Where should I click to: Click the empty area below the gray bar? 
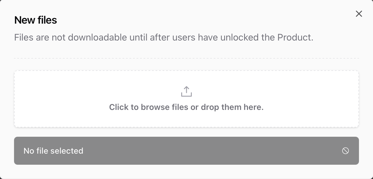[x=186, y=172]
